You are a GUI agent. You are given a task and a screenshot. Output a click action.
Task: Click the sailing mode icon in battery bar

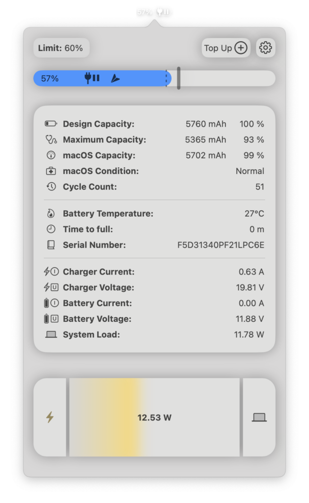(x=115, y=78)
